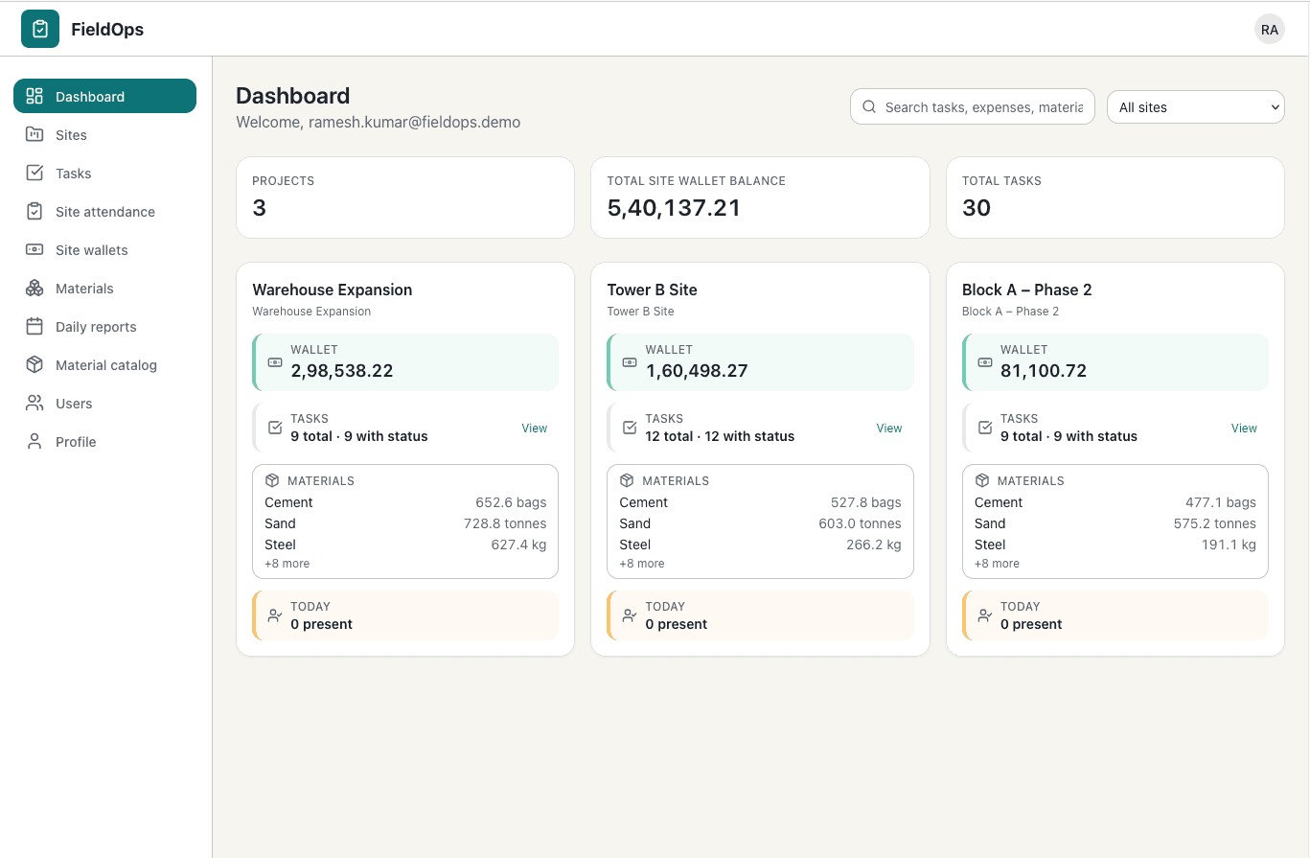Open the All sites dropdown

pyautogui.click(x=1195, y=106)
